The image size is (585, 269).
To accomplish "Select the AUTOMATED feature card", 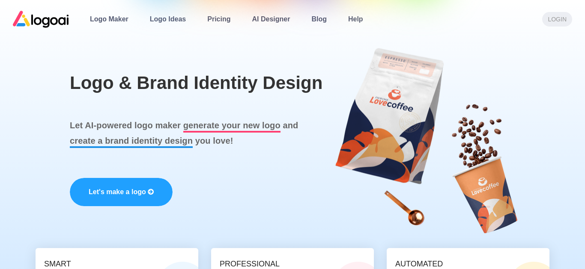I will tap(468, 259).
